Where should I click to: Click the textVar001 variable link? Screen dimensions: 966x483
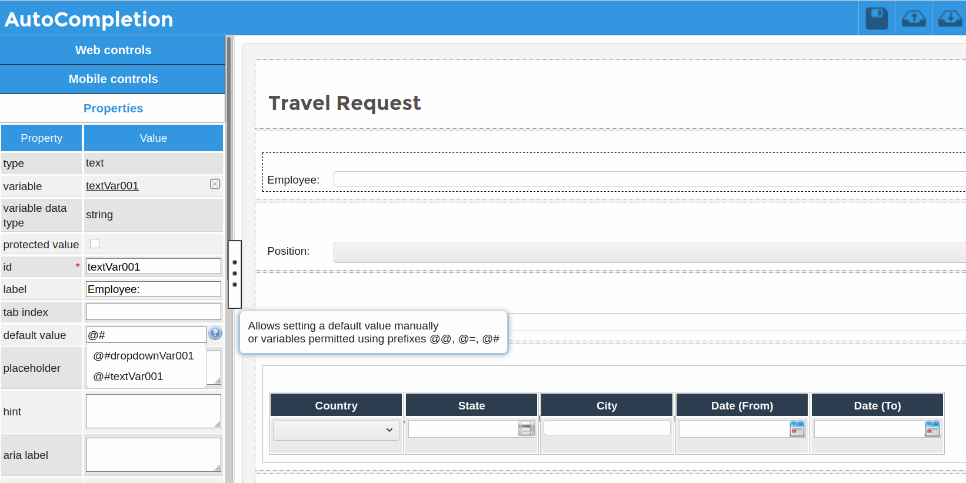point(112,186)
